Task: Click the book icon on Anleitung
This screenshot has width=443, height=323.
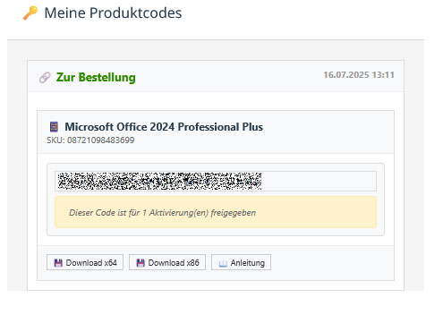Action: point(223,263)
